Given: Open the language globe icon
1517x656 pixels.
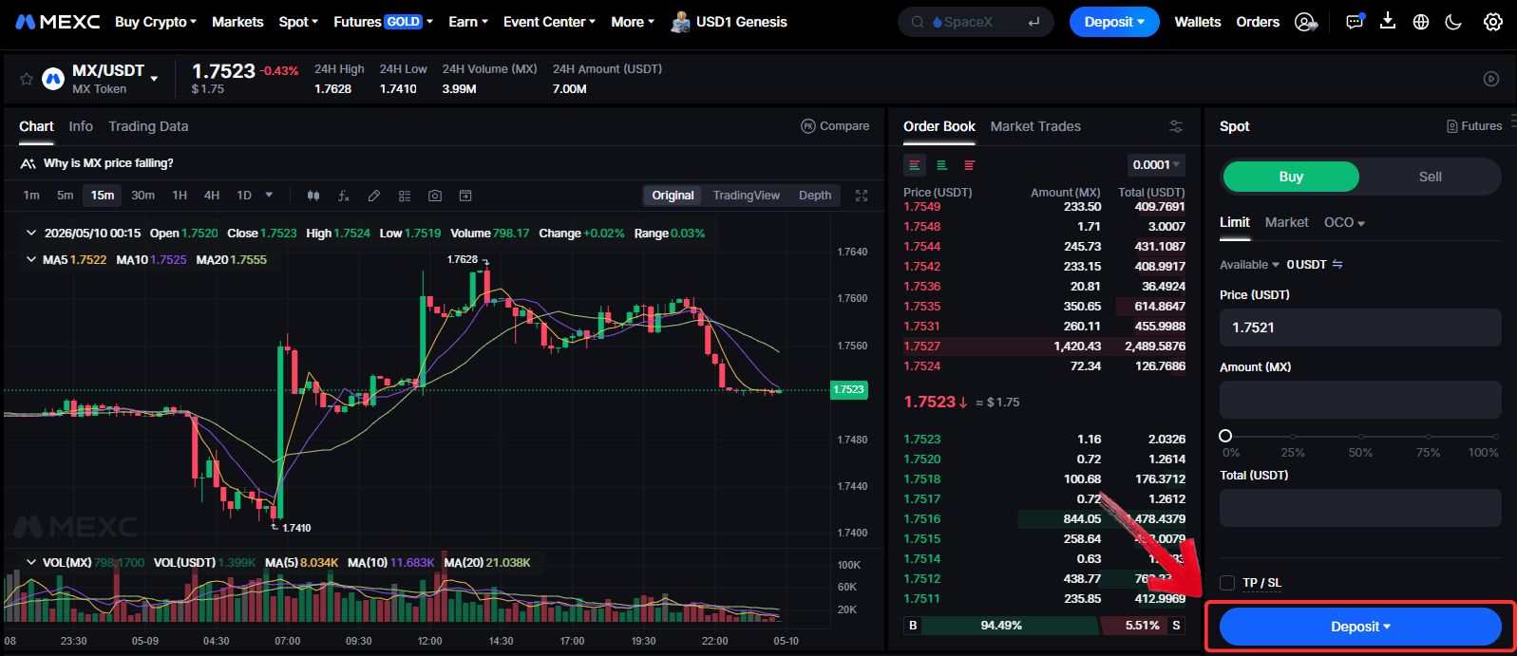Looking at the screenshot, I should (1421, 22).
